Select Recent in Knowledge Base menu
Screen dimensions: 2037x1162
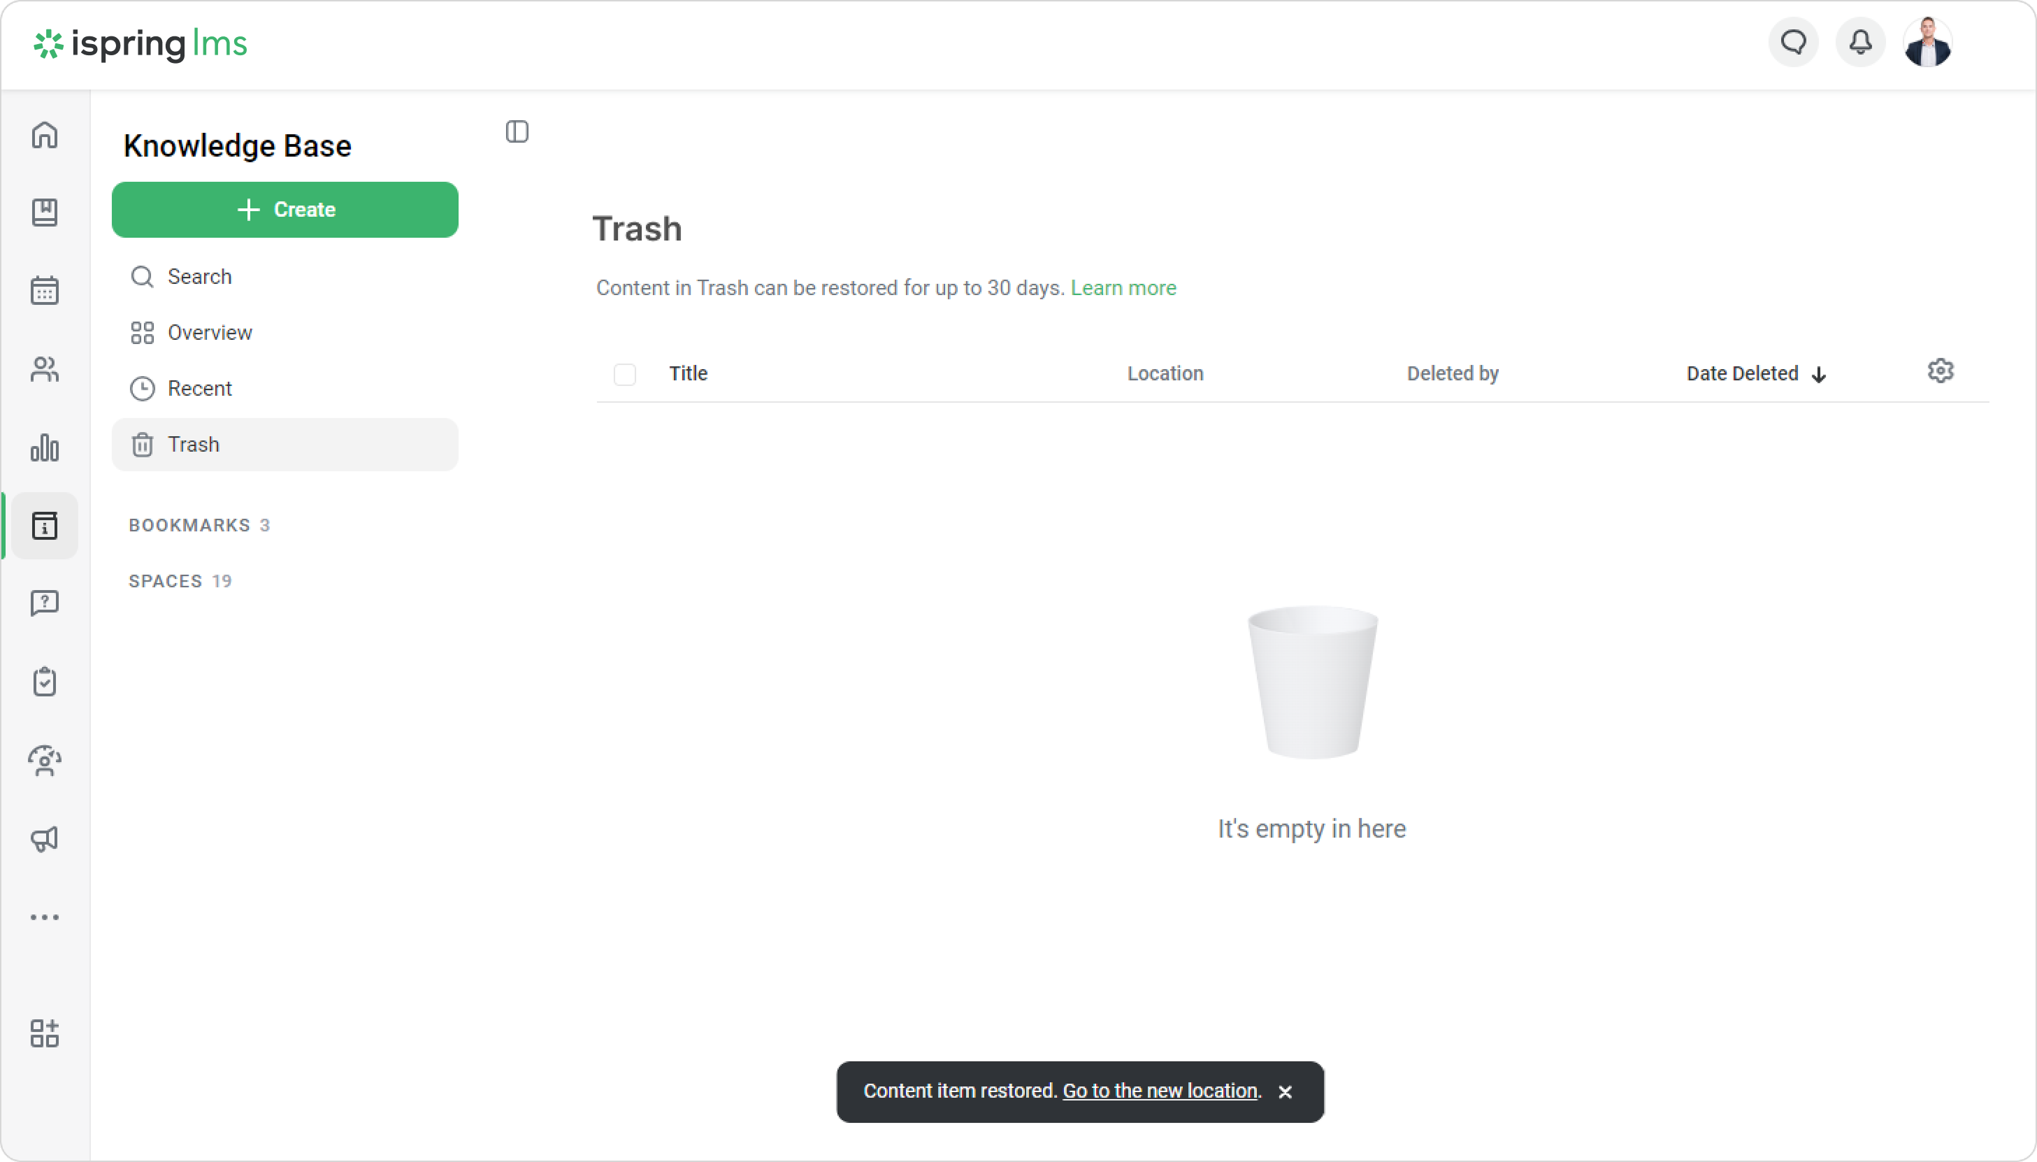pos(199,389)
